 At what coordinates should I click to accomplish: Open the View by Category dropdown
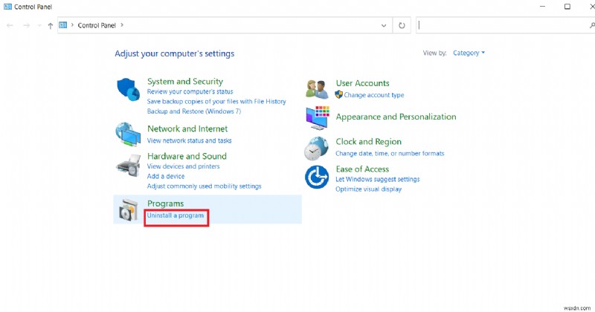tap(469, 53)
